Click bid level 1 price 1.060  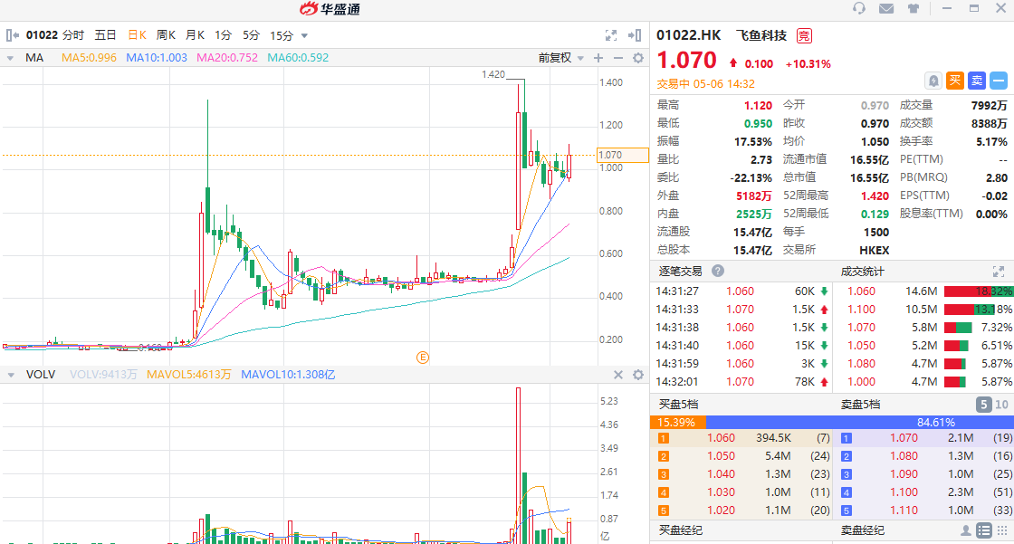(721, 438)
